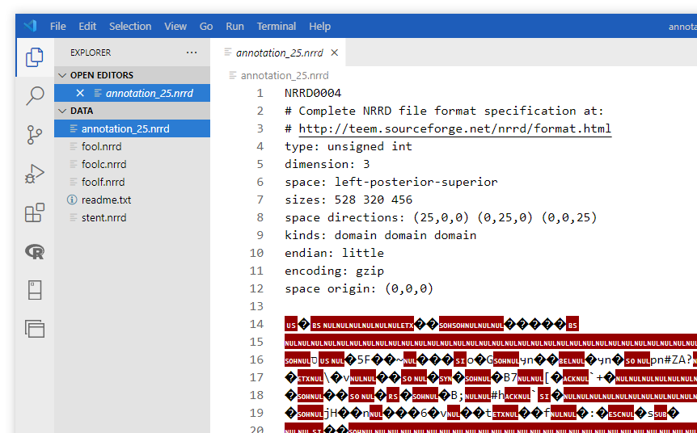Open readme.txt in the file tree

point(106,200)
